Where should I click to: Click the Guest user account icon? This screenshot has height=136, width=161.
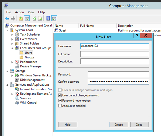click(56, 30)
